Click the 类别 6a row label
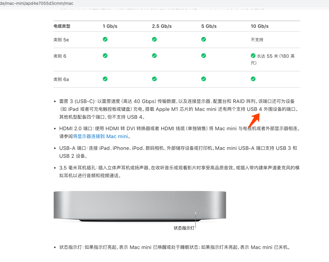Viewport: 329px width, 262px height. (x=61, y=79)
